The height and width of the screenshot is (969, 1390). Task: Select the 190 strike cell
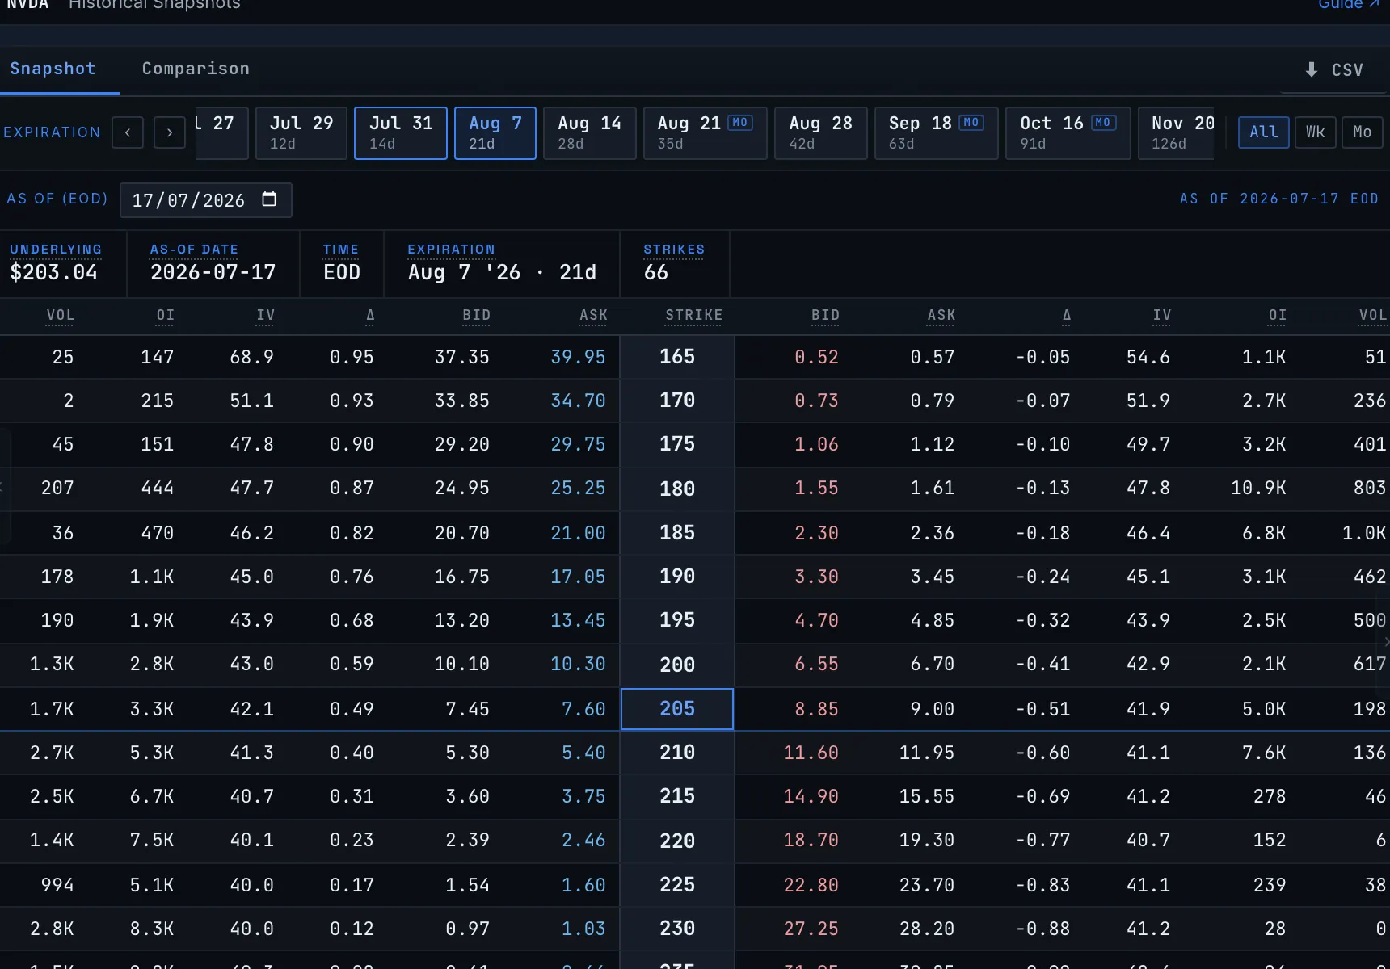(677, 577)
